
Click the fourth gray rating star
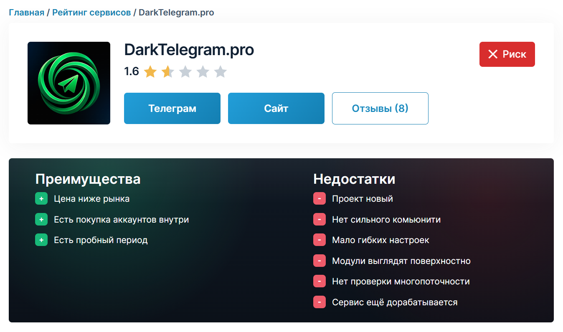[203, 72]
